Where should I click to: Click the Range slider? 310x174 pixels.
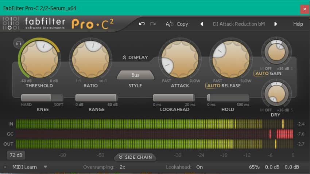coord(97,98)
